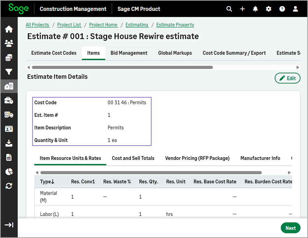Select Item Resource Units & Rates tab
Viewport: 308px width, 238px height.
click(x=70, y=158)
